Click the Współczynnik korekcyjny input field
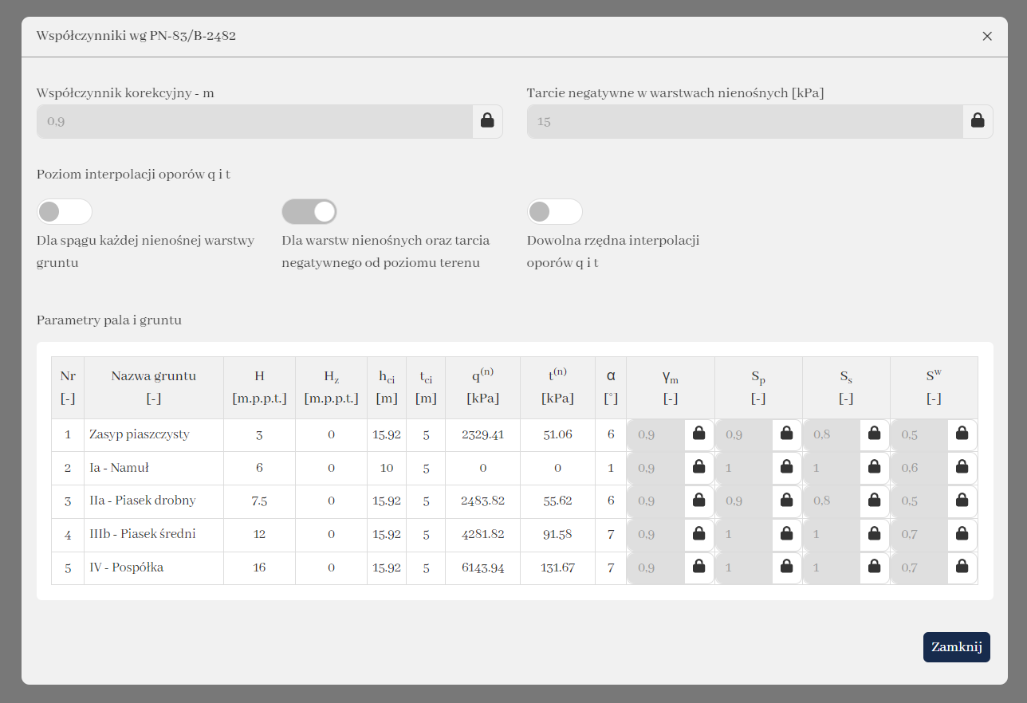 [254, 122]
